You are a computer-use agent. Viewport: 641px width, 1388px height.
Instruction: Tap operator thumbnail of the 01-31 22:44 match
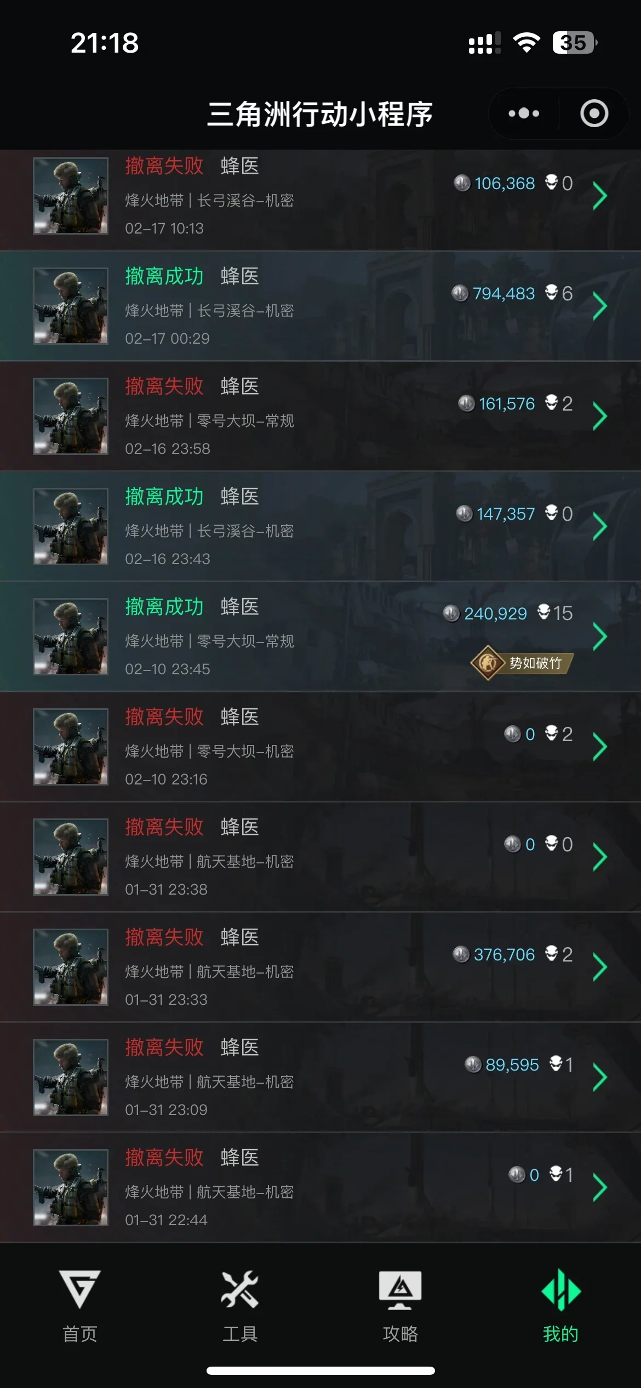(71, 1187)
